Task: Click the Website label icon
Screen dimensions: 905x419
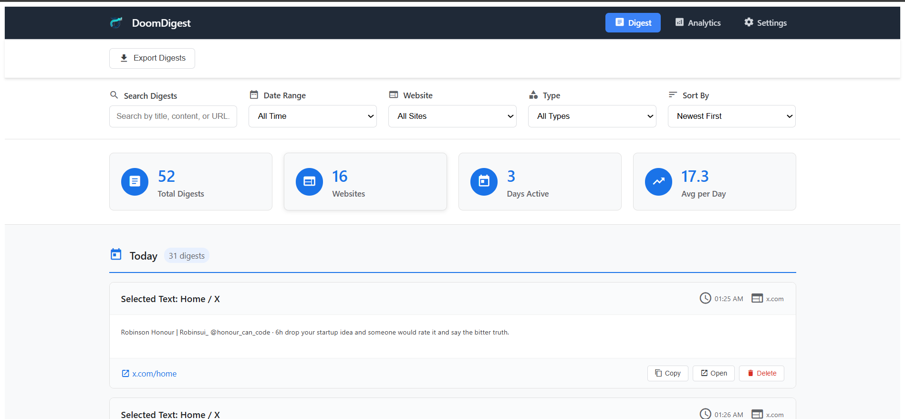Action: pos(394,95)
